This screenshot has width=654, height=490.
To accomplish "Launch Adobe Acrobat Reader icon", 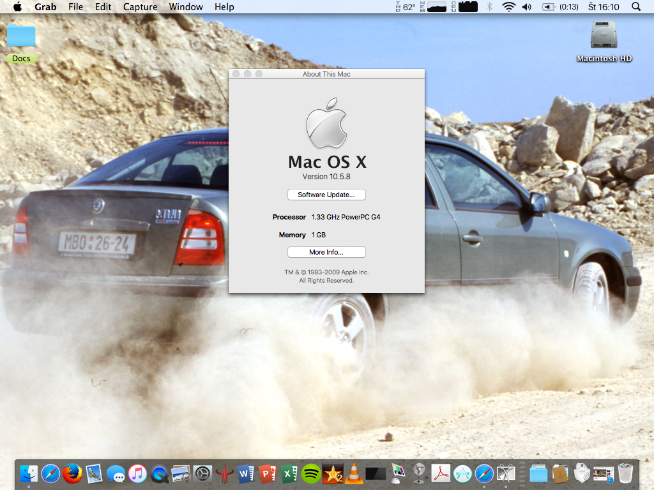I will [x=441, y=474].
